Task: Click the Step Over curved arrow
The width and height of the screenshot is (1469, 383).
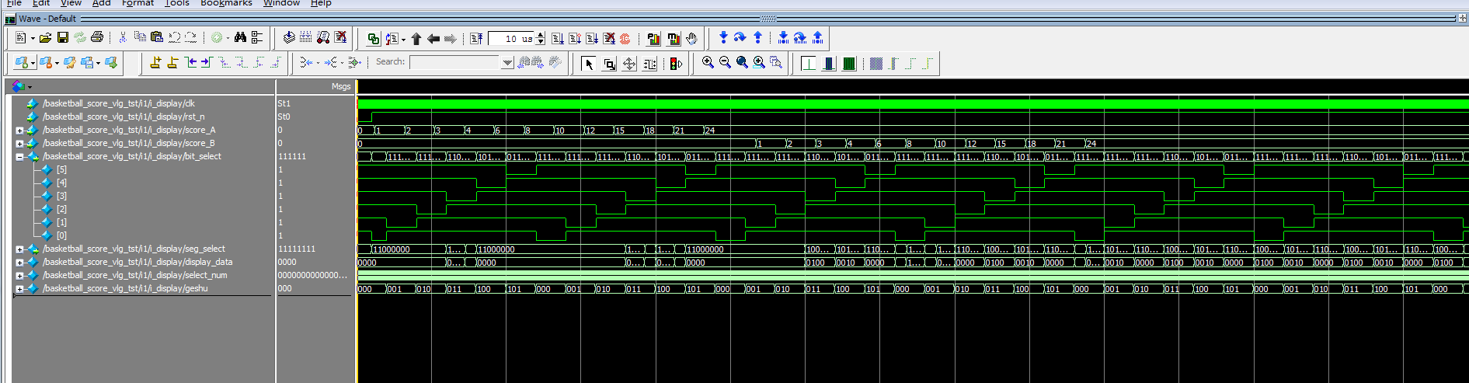Action: point(740,37)
